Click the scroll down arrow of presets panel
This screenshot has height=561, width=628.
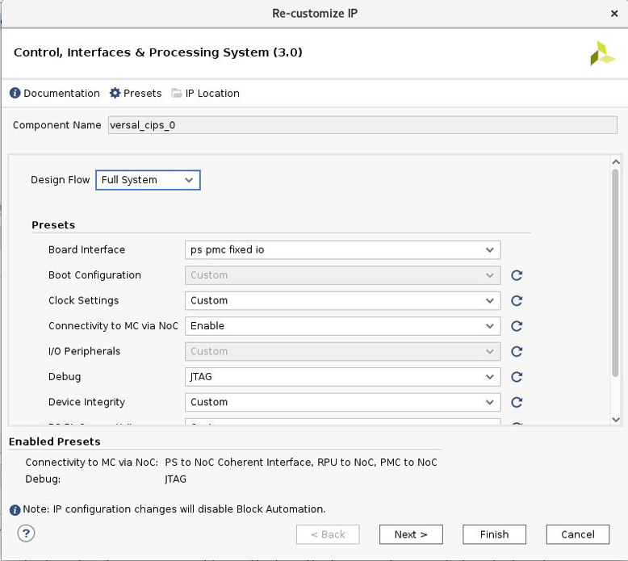coord(616,420)
